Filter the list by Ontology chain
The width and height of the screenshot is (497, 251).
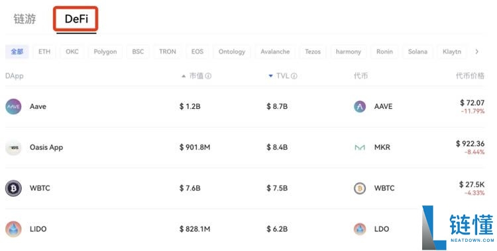(232, 52)
